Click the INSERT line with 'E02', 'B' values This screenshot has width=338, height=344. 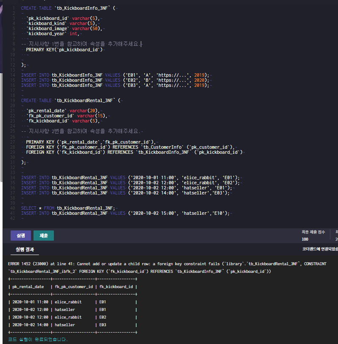tap(115, 80)
